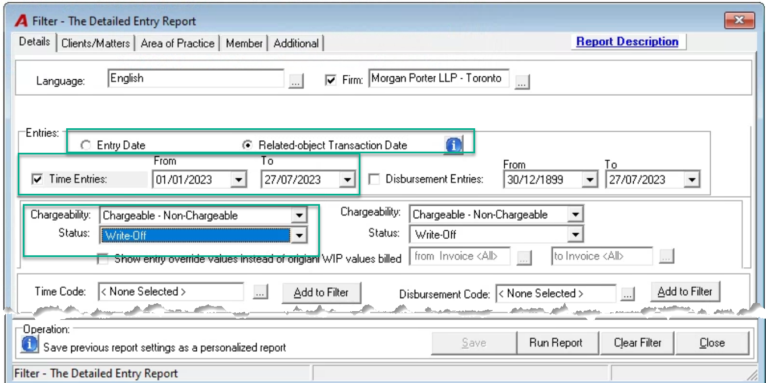Click the info icon in Operation section
This screenshot has height=383, width=766.
30,344
